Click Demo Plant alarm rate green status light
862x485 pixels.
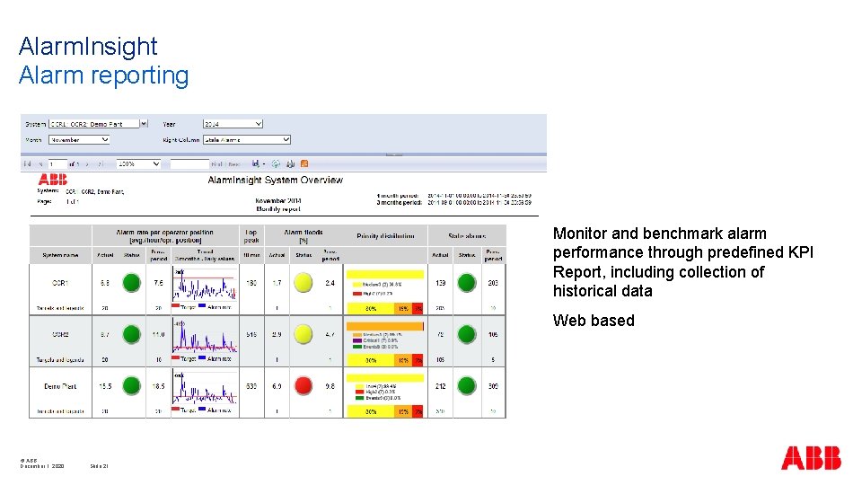pos(131,385)
